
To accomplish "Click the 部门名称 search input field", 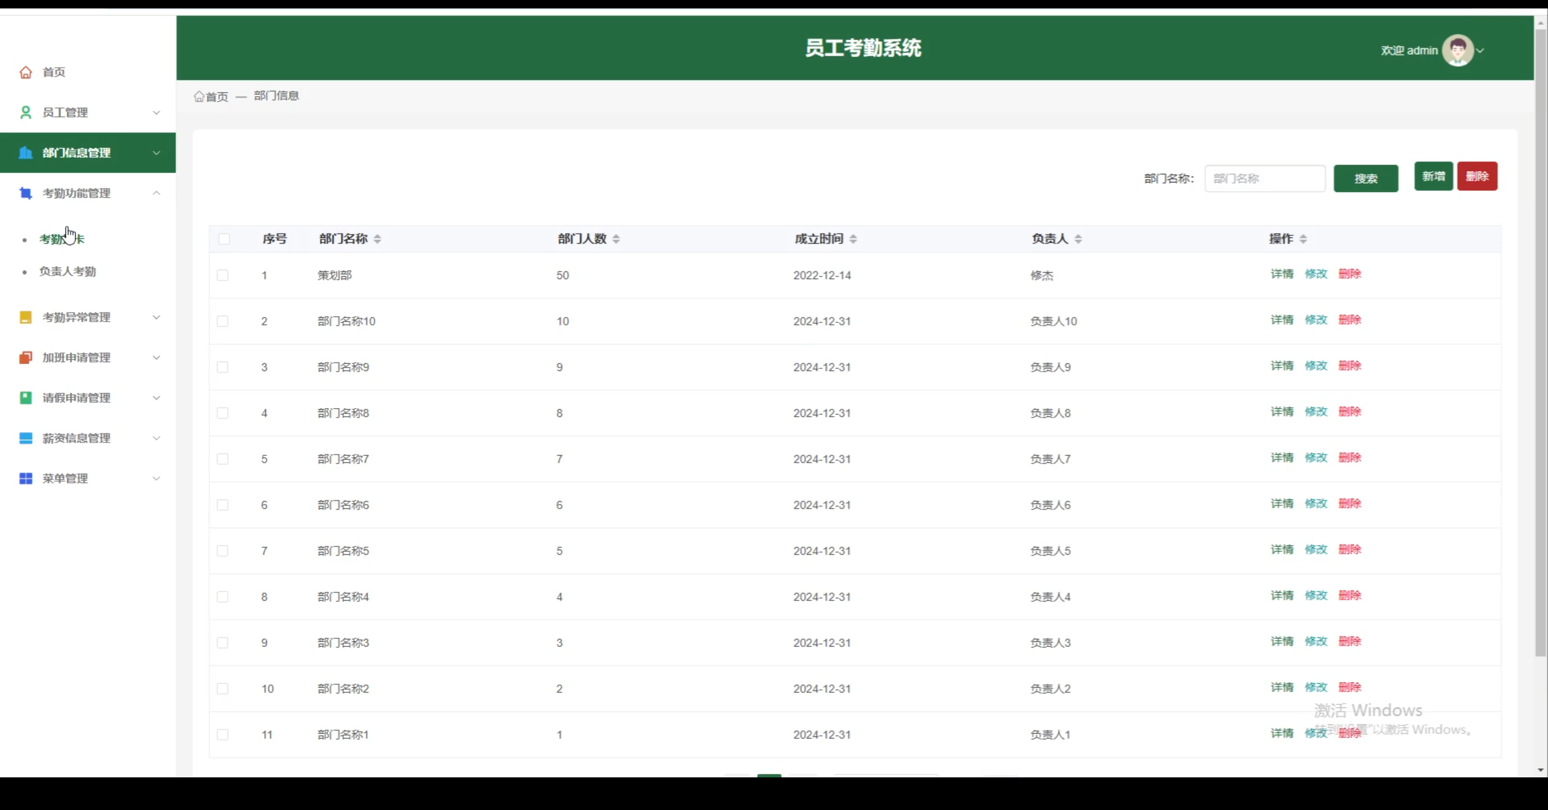I will (1264, 179).
